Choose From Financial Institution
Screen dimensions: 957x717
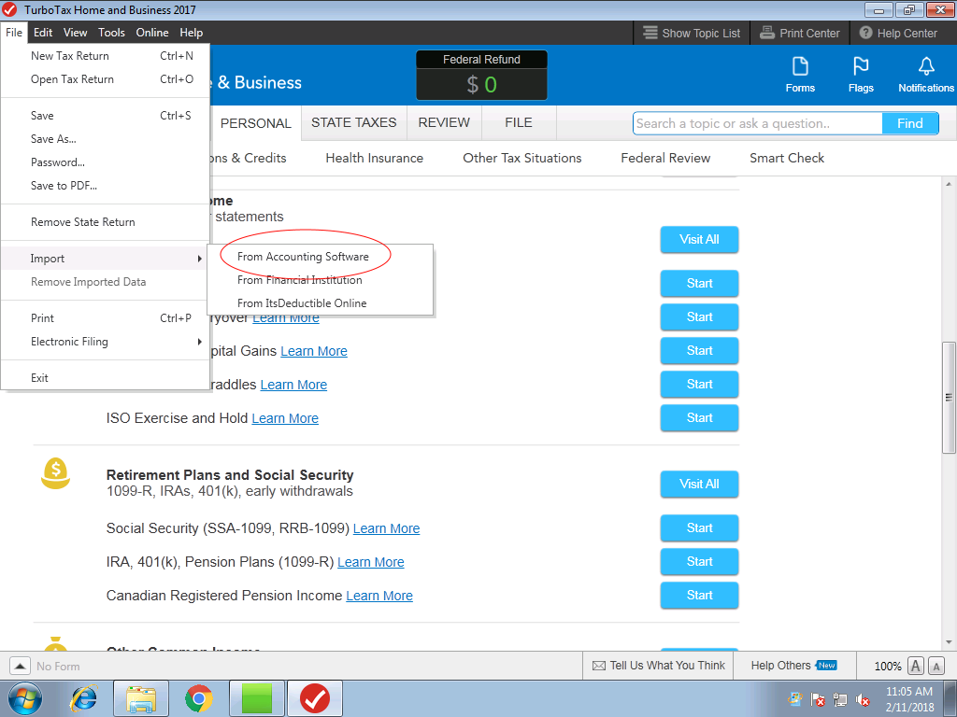(321, 280)
